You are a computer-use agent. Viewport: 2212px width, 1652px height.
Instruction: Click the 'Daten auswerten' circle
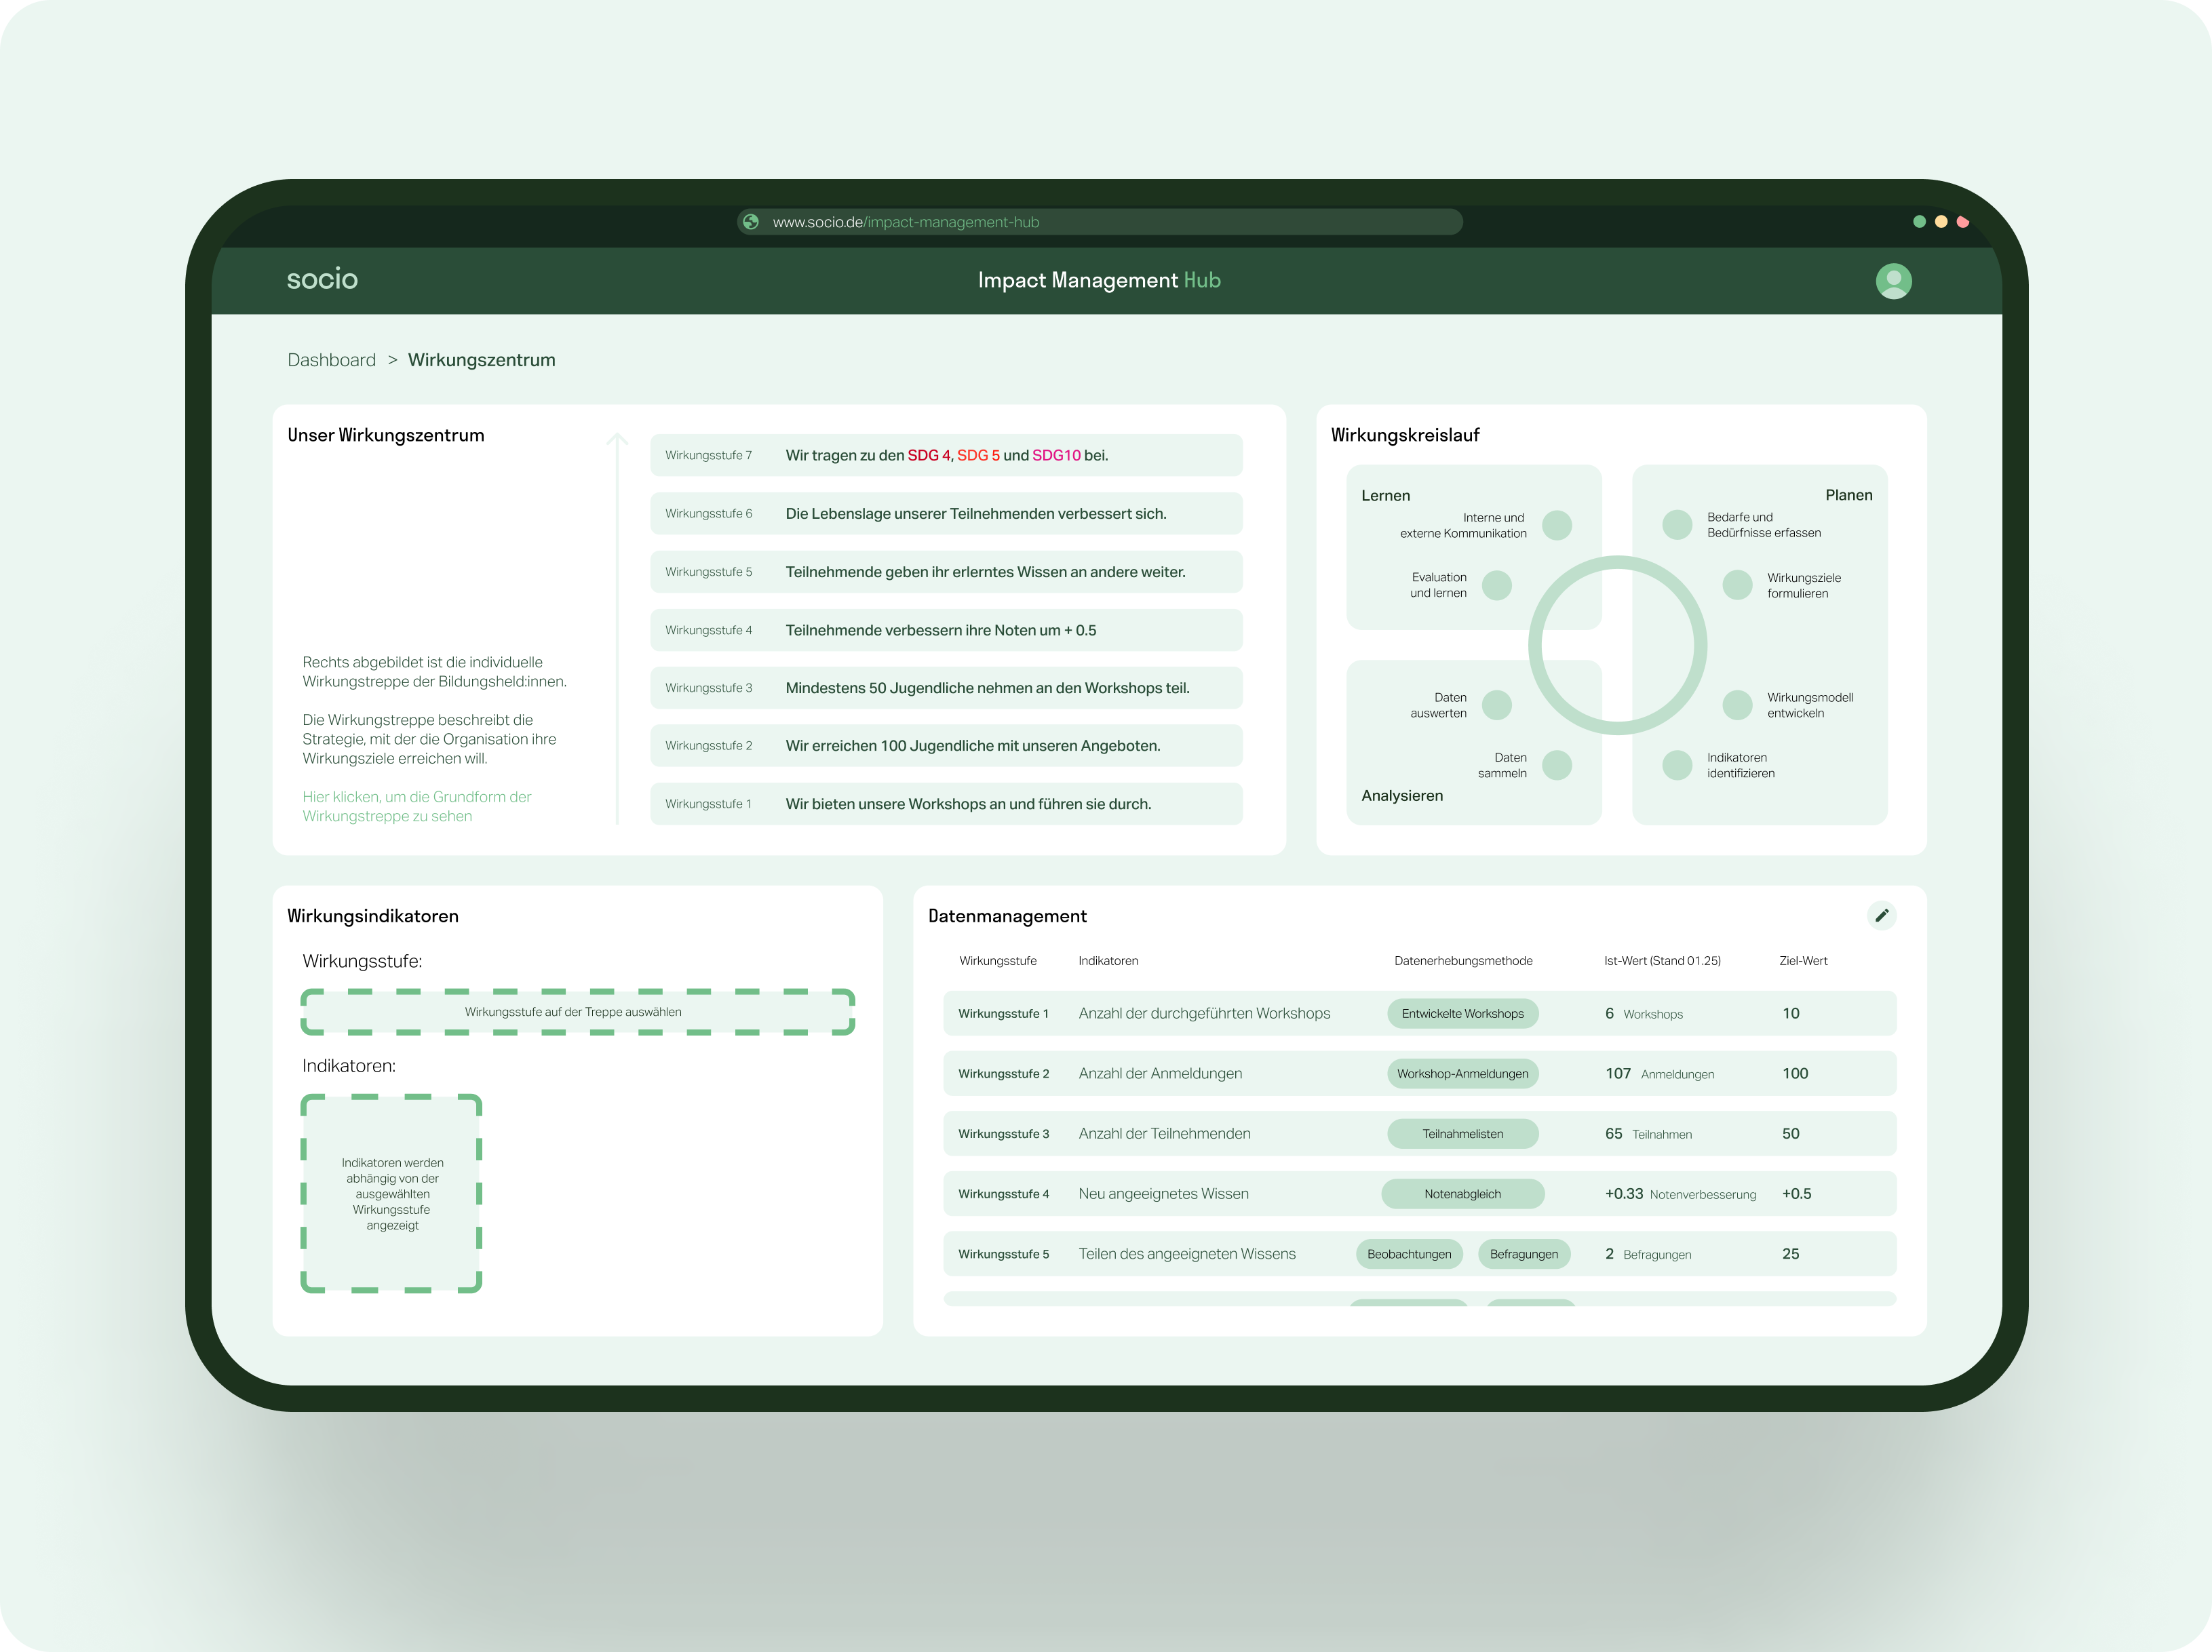coord(1496,705)
